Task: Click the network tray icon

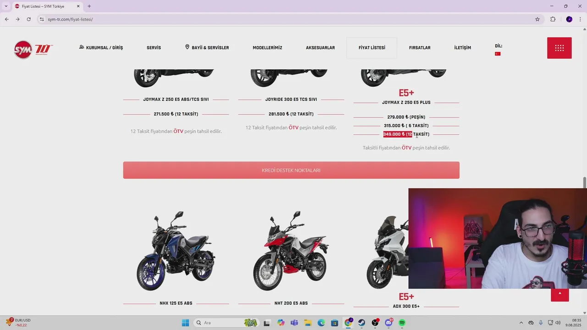Action: coord(550,323)
